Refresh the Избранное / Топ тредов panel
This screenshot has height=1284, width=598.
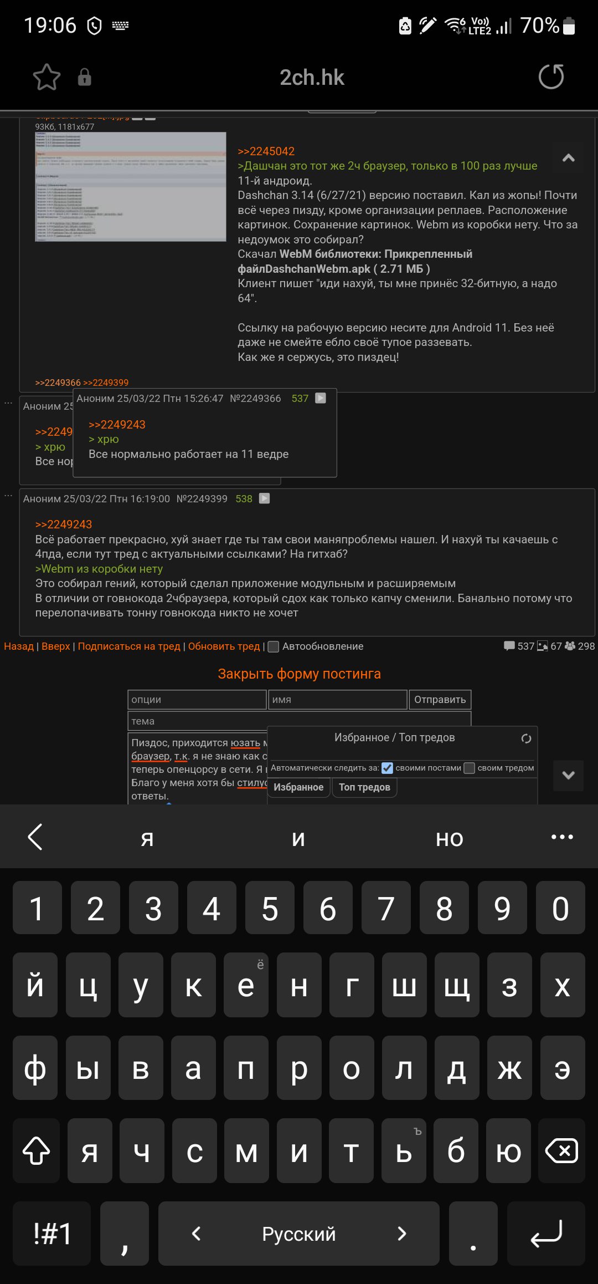point(526,738)
